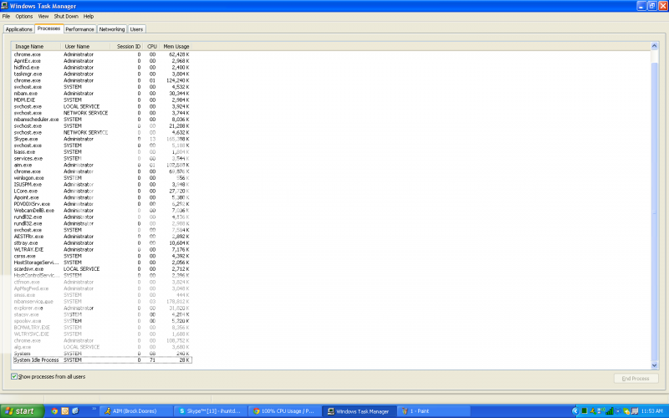Screen dimensions: 669x418
Task: Select the nibamservice.exe process row
Action: [x=102, y=302]
